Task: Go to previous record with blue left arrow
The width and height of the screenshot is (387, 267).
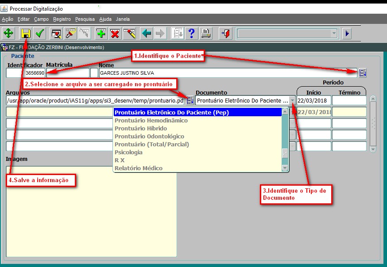Action: [147, 33]
